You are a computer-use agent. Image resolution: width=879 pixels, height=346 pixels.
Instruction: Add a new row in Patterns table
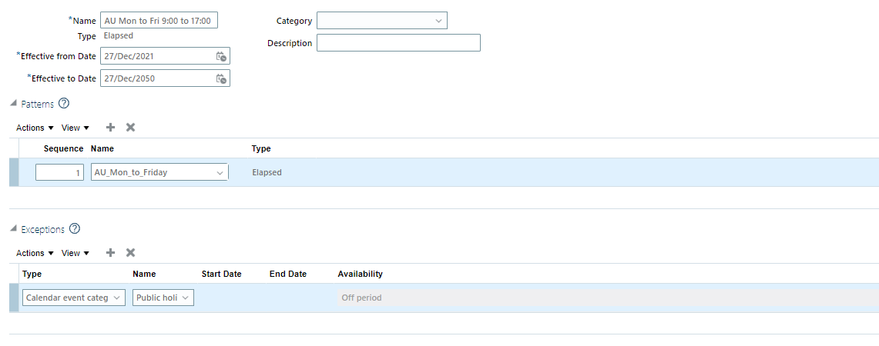click(x=110, y=128)
